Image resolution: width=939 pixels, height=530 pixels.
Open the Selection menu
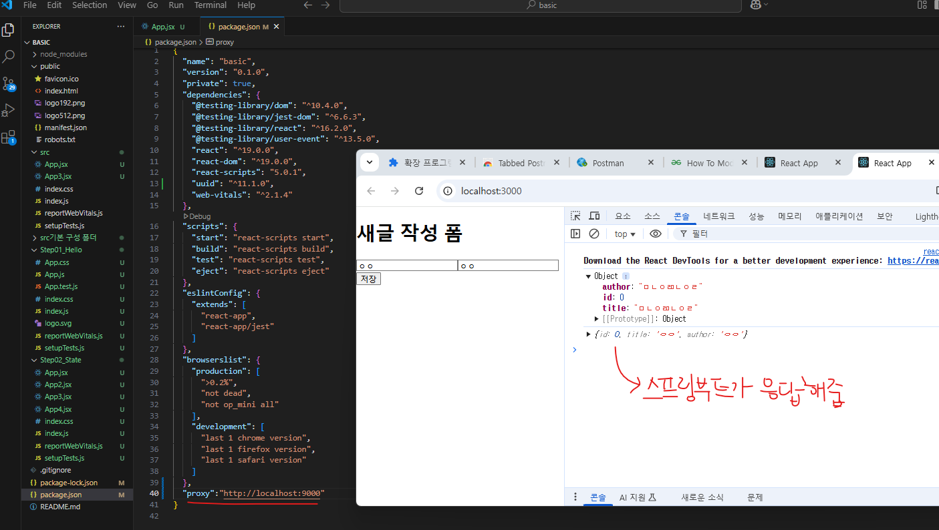point(90,5)
